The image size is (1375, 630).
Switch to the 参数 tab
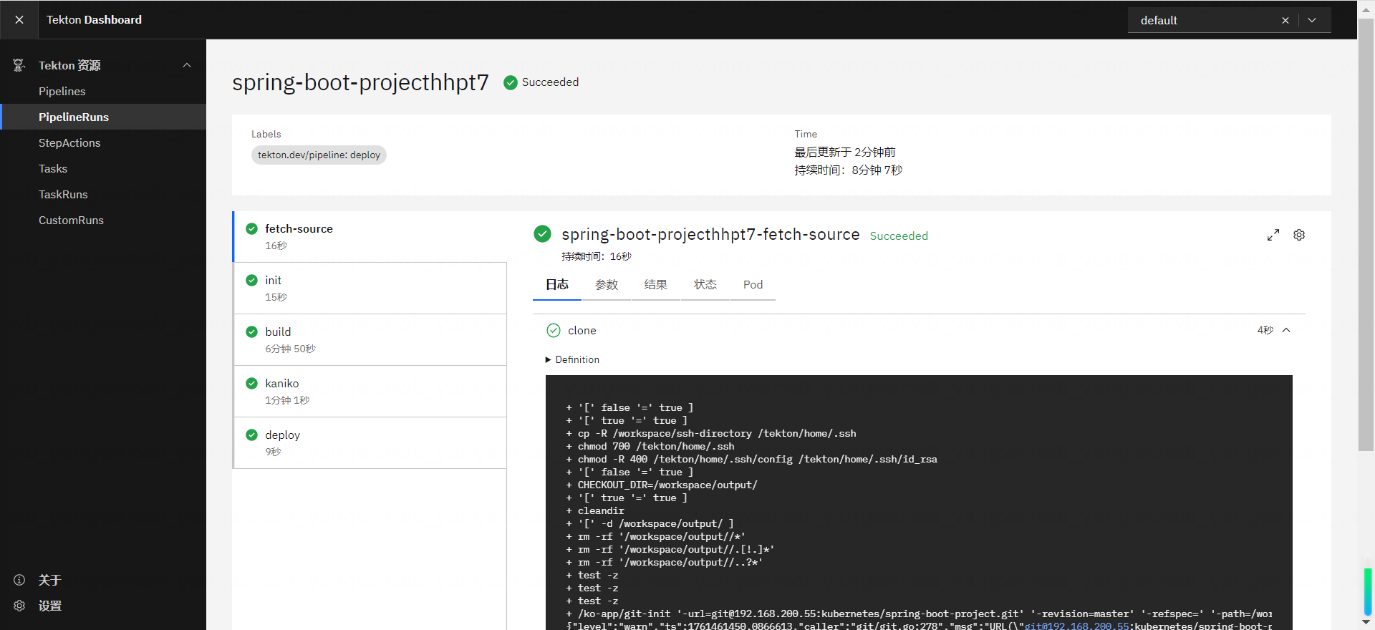click(607, 285)
